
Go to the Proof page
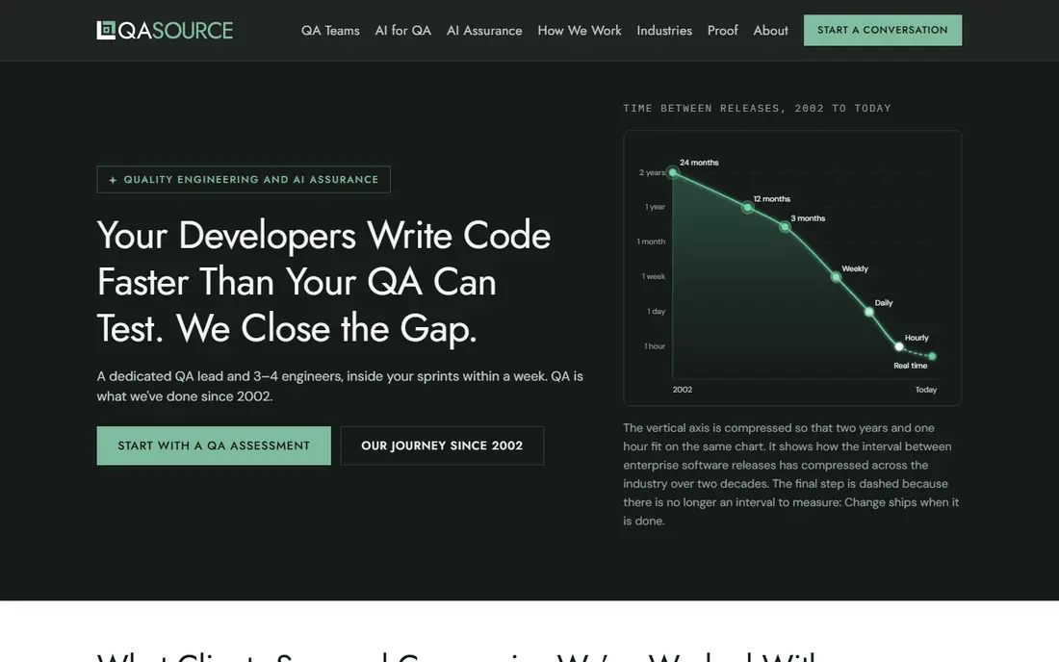[723, 31]
